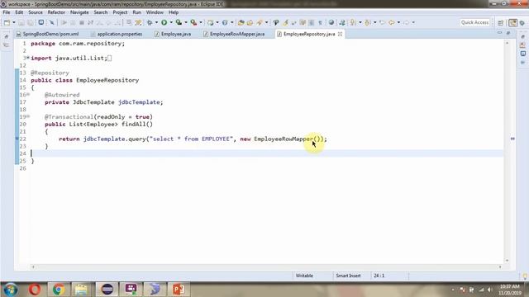Toggle Mark Occurrences highlighter
The height and width of the screenshot is (297, 529).
click(285, 22)
